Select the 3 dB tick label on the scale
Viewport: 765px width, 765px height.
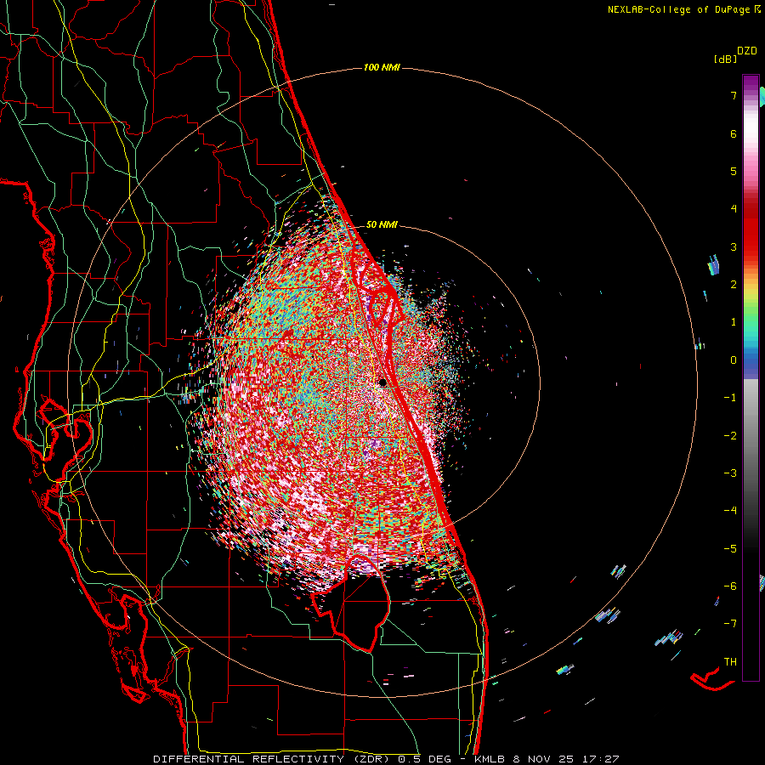pos(734,246)
